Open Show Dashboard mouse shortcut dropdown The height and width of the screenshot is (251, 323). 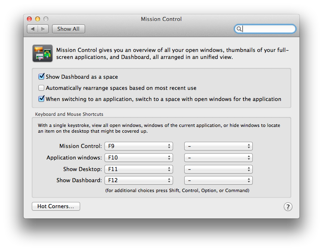click(218, 180)
